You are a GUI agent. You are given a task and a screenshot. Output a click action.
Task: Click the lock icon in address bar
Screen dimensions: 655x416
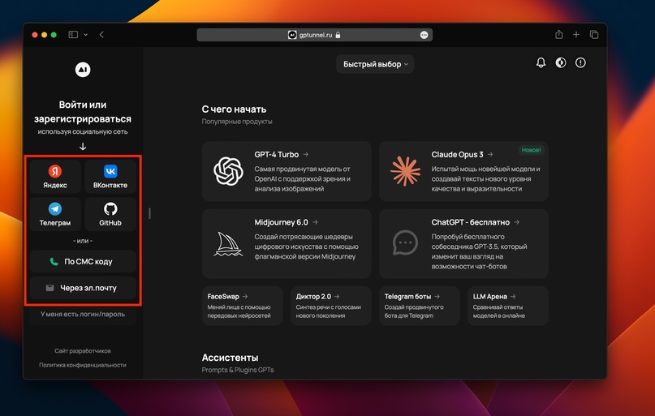(x=338, y=35)
